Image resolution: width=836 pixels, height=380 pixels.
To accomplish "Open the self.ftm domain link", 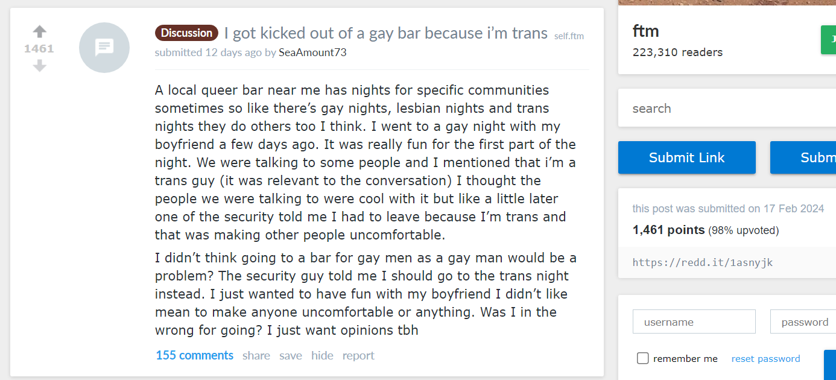I will (x=569, y=36).
